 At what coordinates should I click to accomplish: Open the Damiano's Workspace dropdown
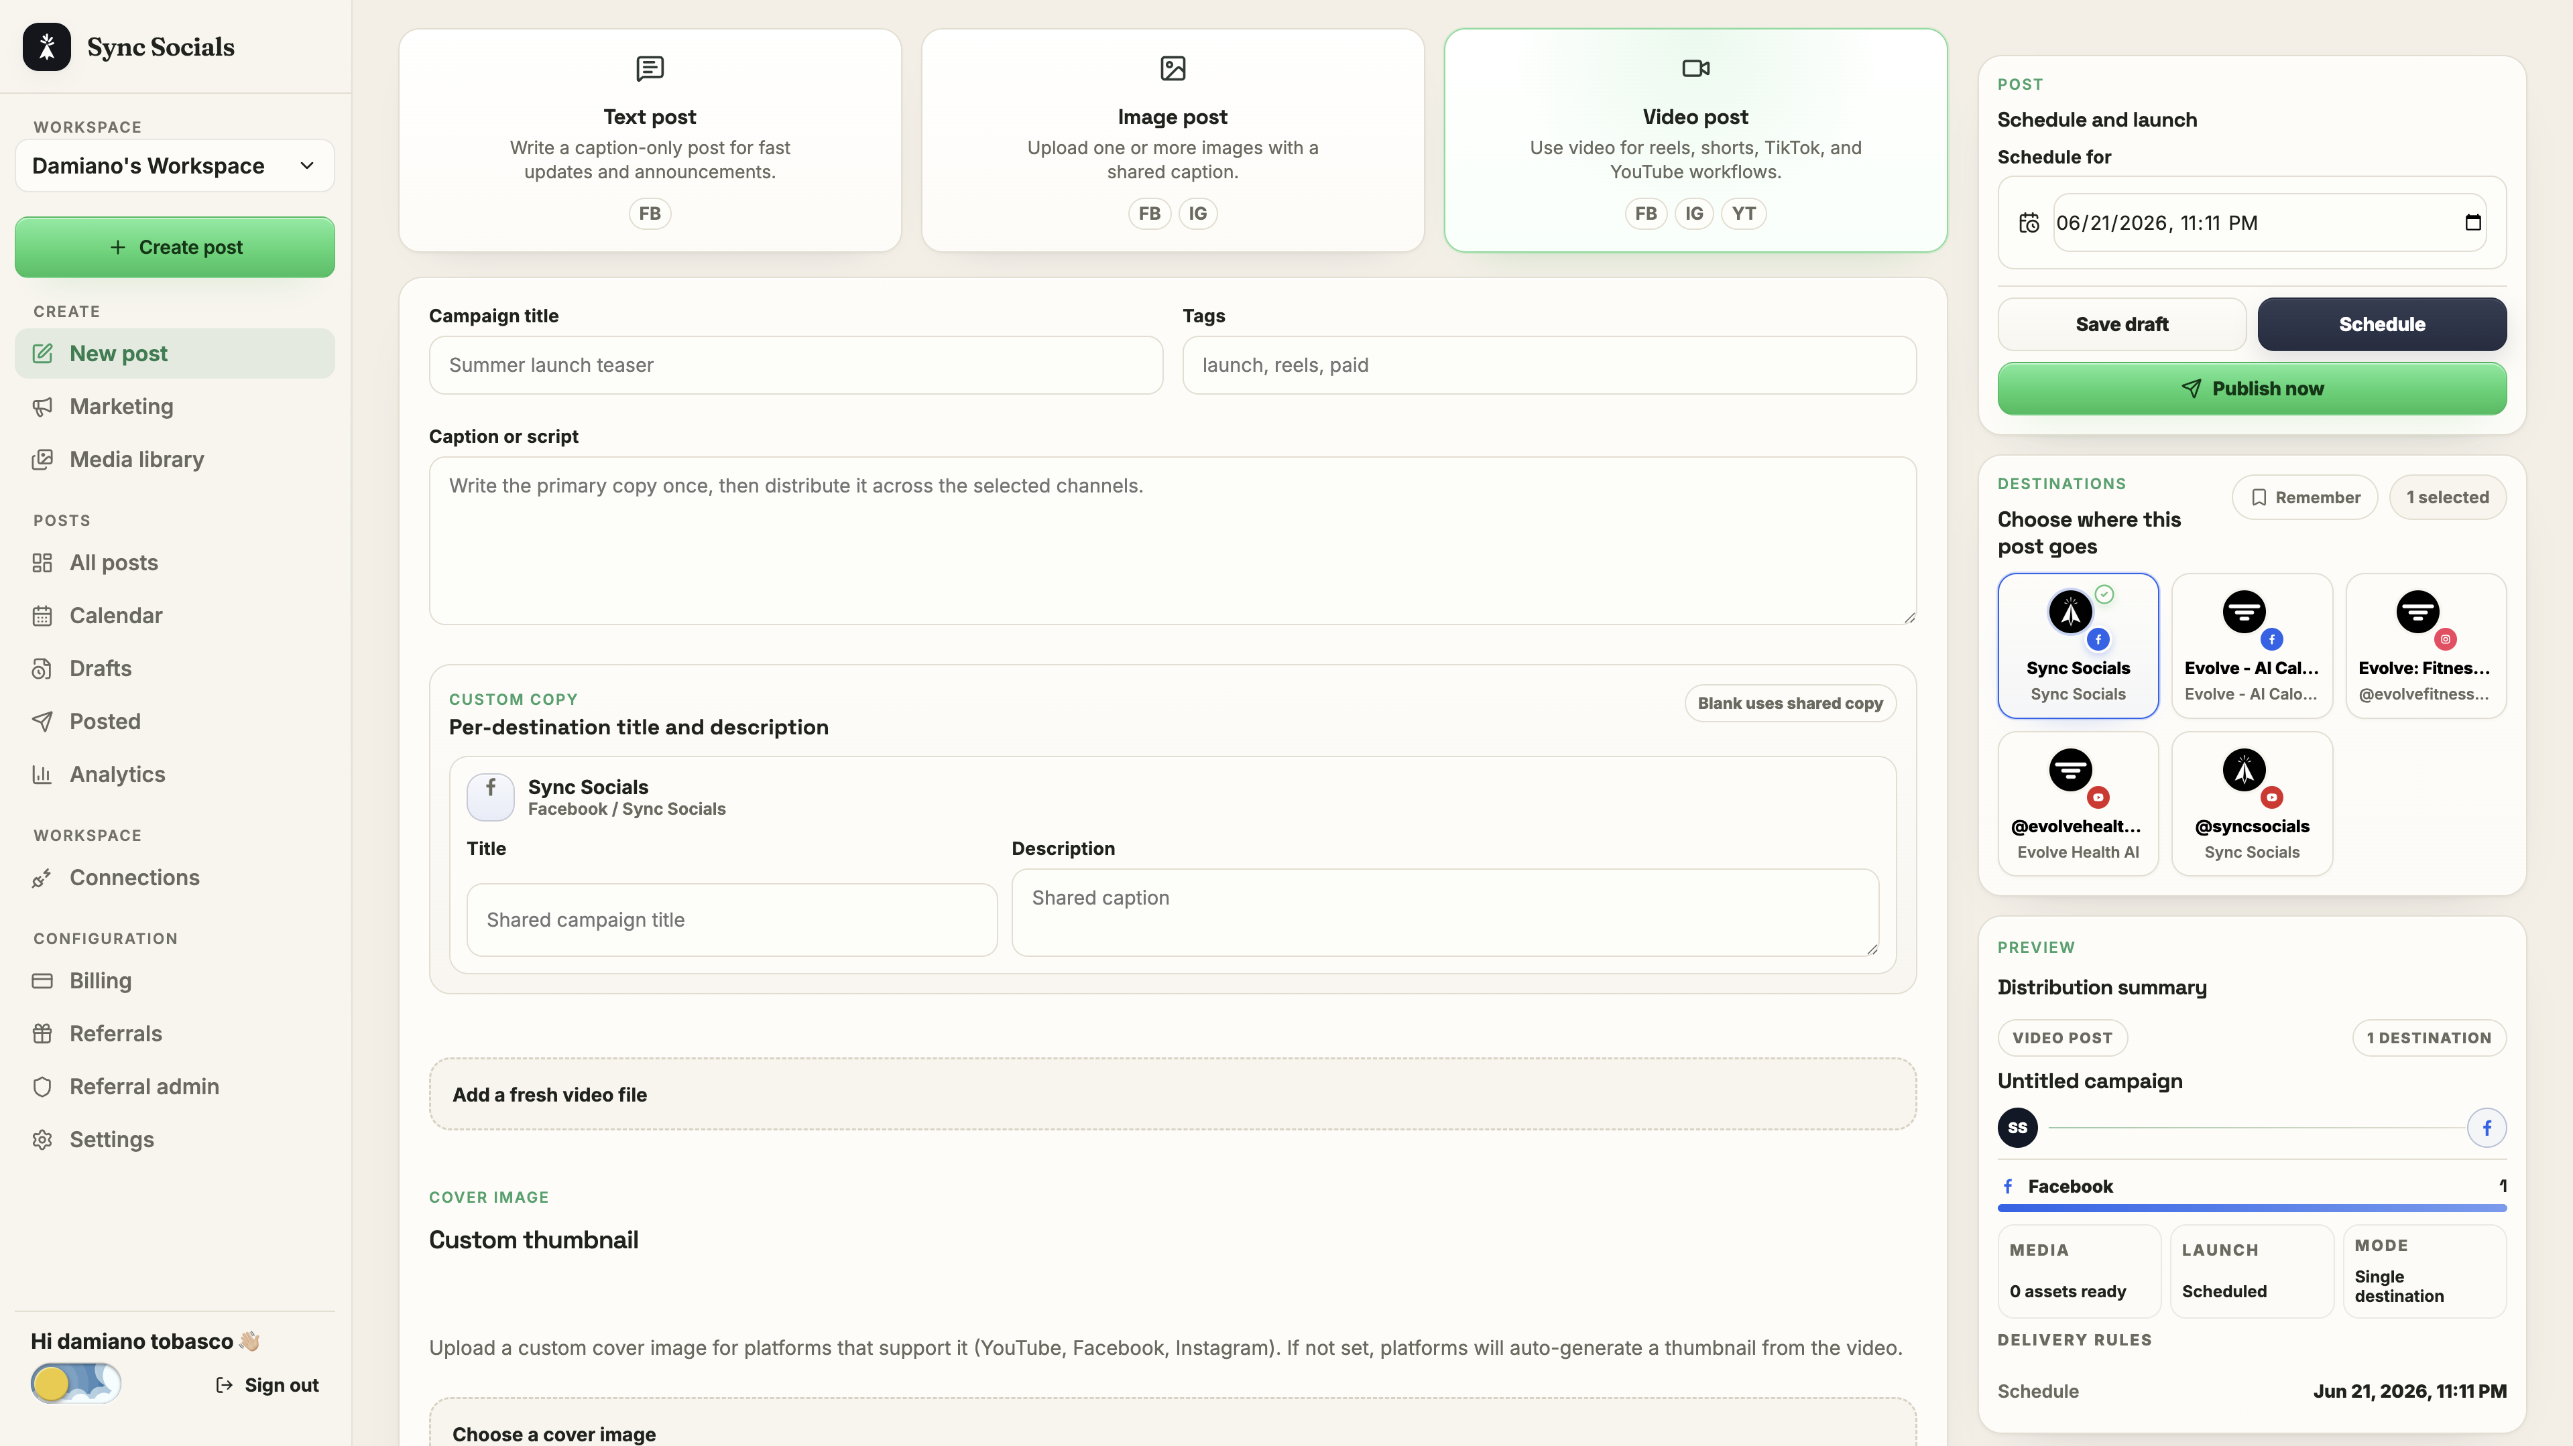tap(175, 166)
